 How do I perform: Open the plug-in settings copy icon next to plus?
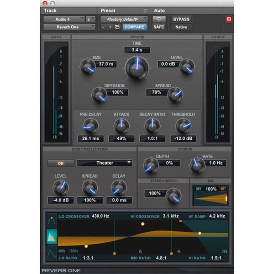tap(117, 27)
